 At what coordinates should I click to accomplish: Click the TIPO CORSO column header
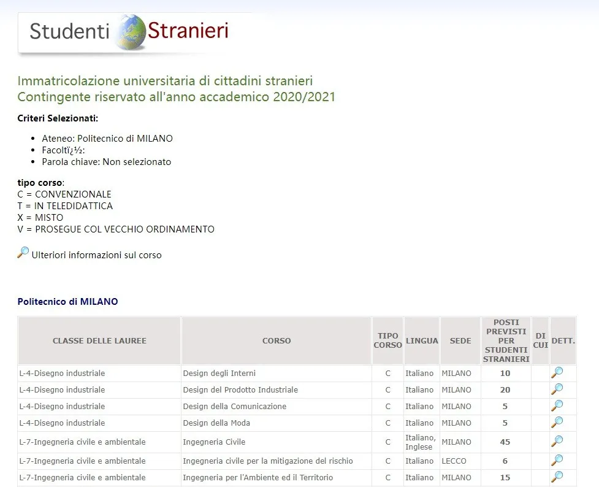387,340
